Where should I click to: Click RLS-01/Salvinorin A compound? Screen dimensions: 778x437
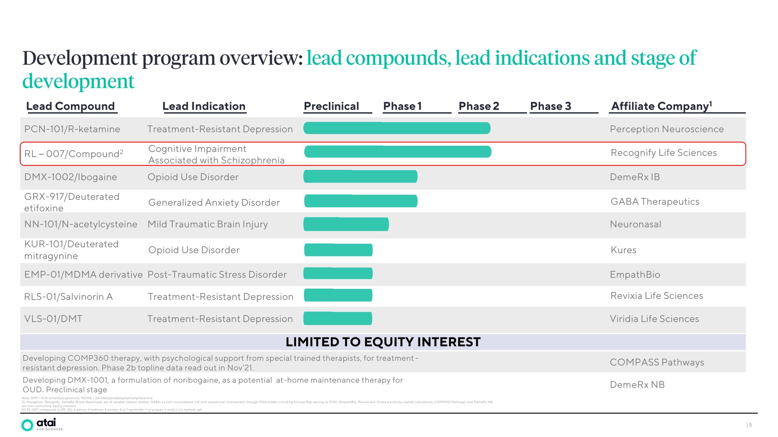click(x=68, y=297)
